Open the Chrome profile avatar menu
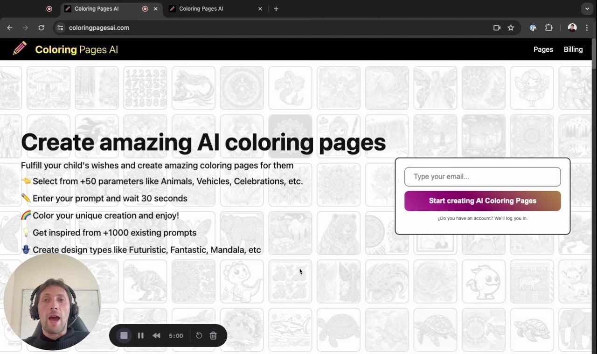597x354 pixels. (572, 28)
